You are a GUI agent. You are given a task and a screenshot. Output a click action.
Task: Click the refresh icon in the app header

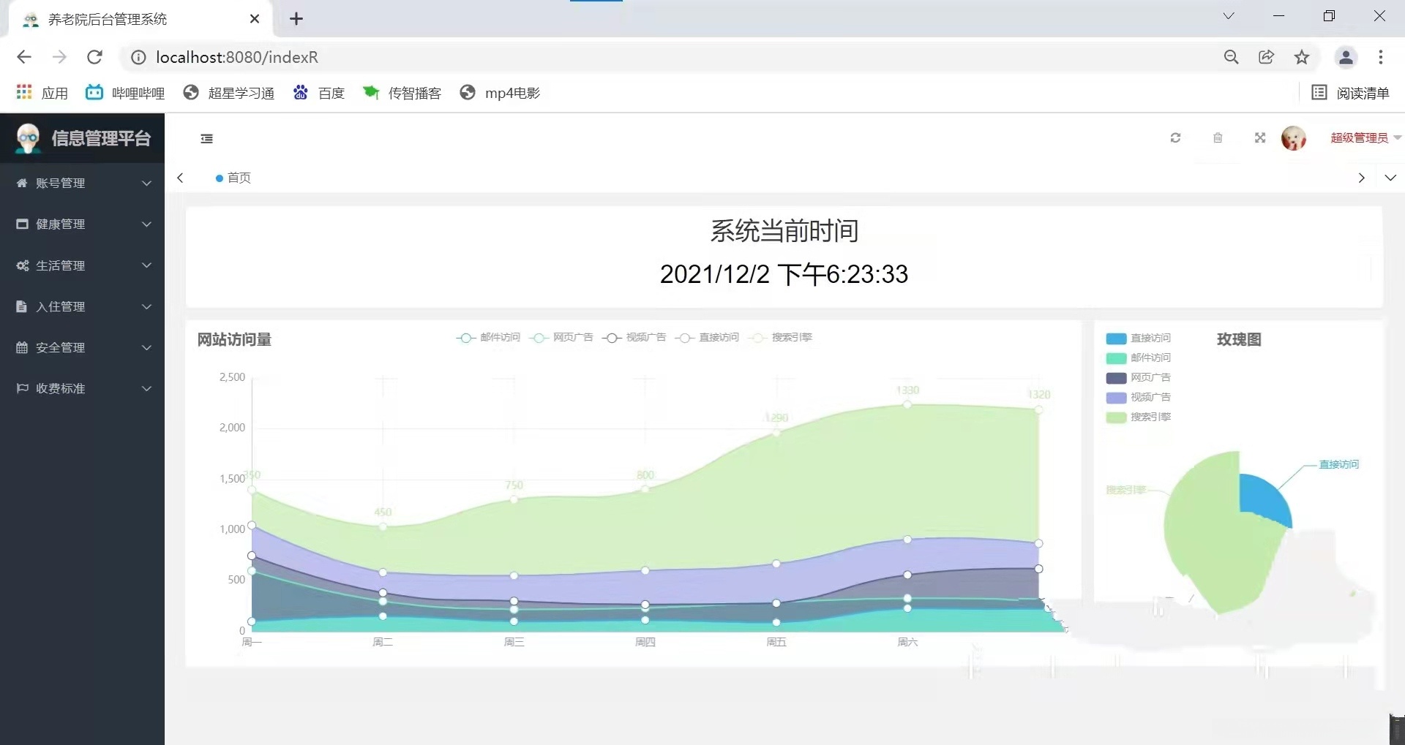(x=1175, y=137)
